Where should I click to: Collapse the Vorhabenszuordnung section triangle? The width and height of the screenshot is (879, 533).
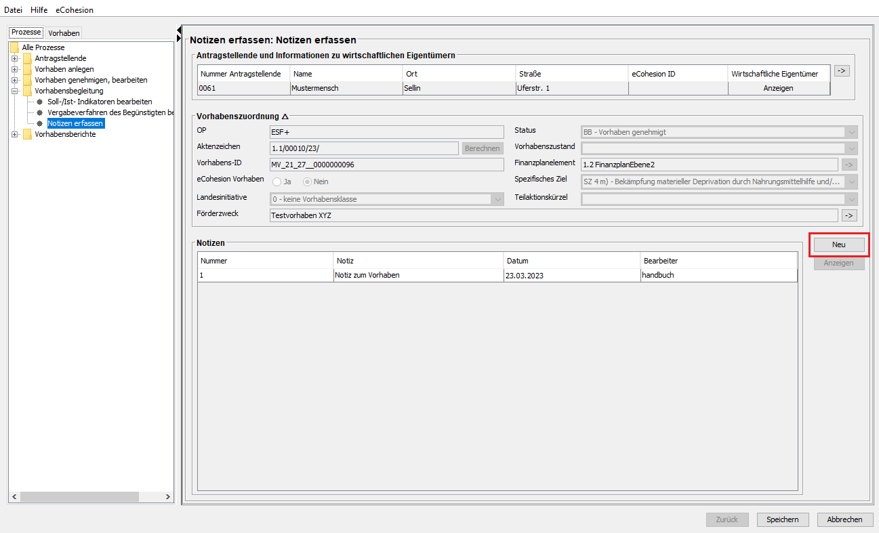285,116
